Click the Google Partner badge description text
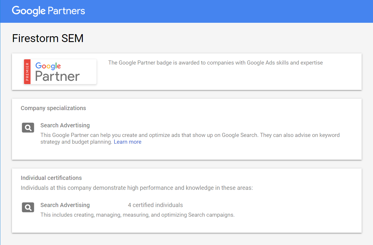Screen dimensions: 373x245 [216, 63]
